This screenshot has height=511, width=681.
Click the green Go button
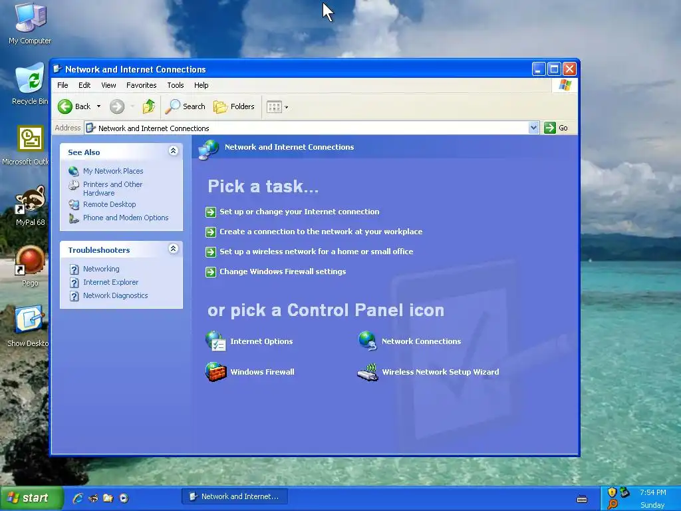(556, 128)
